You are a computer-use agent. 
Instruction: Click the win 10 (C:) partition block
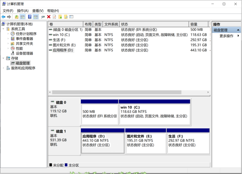pos(155,112)
